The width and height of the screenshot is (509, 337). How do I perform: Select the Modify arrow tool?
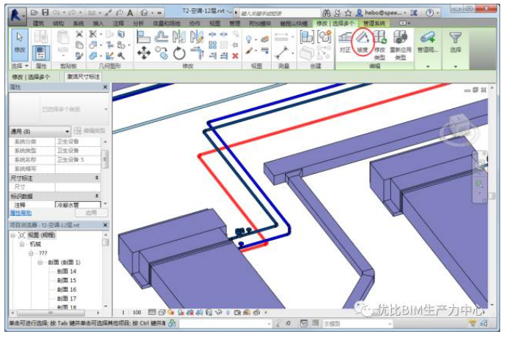20,45
